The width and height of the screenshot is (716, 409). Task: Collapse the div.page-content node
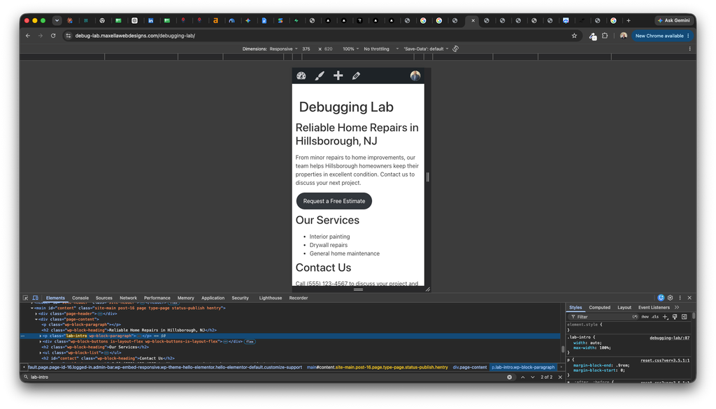point(36,319)
